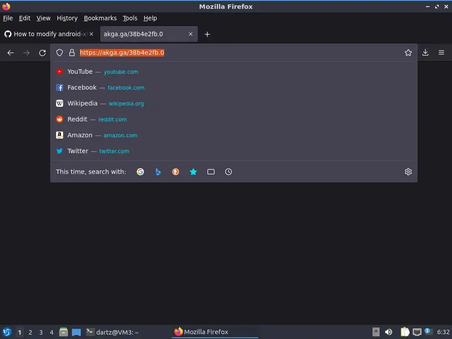The width and height of the screenshot is (452, 339).
Task: Select the akga.ga/38b4e2fb.0 tab
Action: [149, 34]
